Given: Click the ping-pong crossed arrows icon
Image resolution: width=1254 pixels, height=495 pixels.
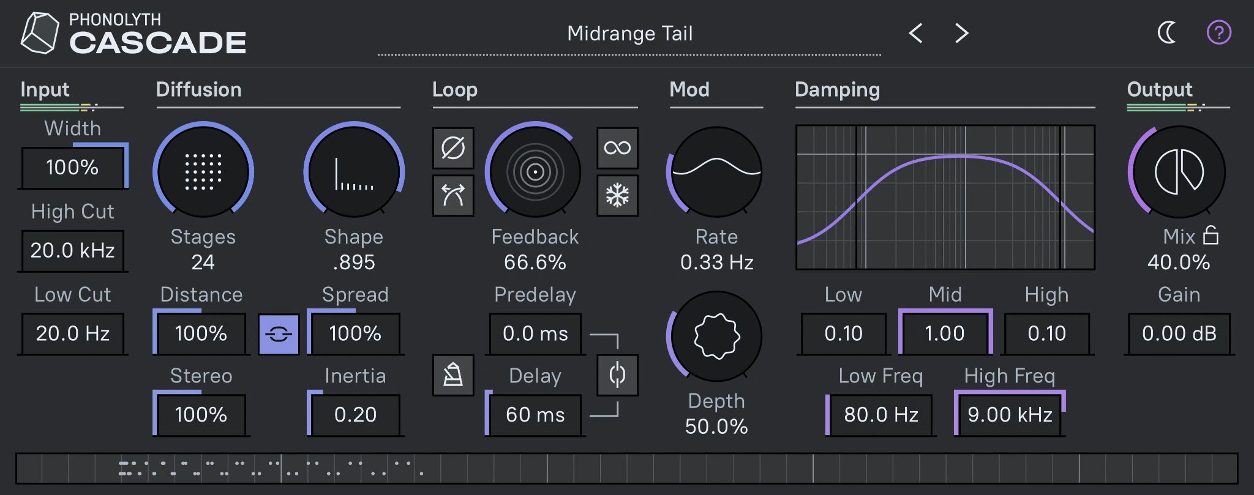Looking at the screenshot, I should 453,196.
